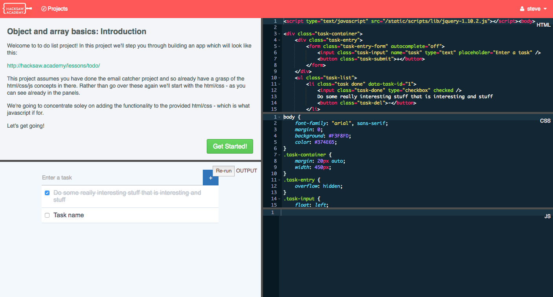Viewport: 553px width, 297px height.
Task: Open the hacksaw.academy/lessons/todo link
Action: pos(56,66)
